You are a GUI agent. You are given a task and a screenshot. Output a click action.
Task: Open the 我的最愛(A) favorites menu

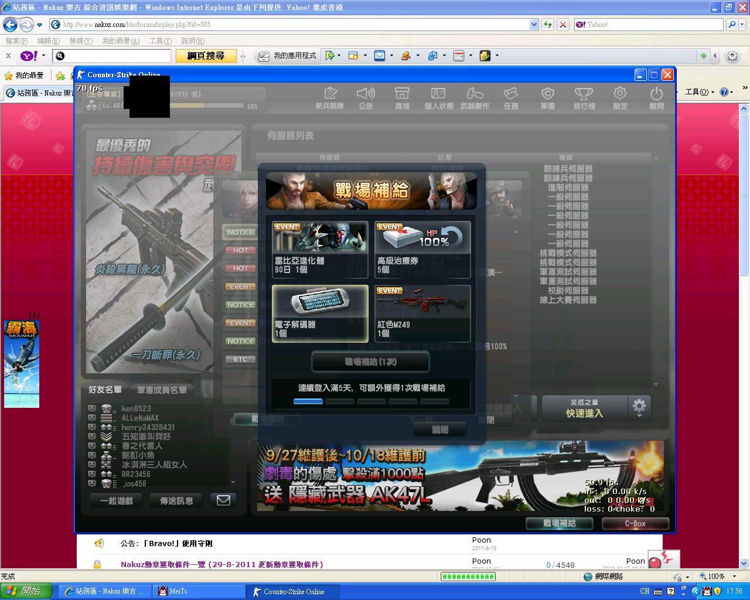(121, 41)
